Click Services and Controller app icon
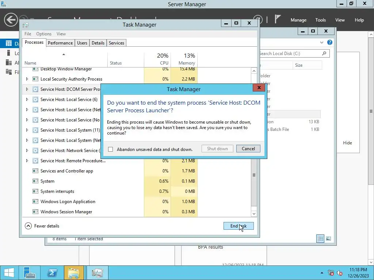Image resolution: width=374 pixels, height=280 pixels. (35, 171)
